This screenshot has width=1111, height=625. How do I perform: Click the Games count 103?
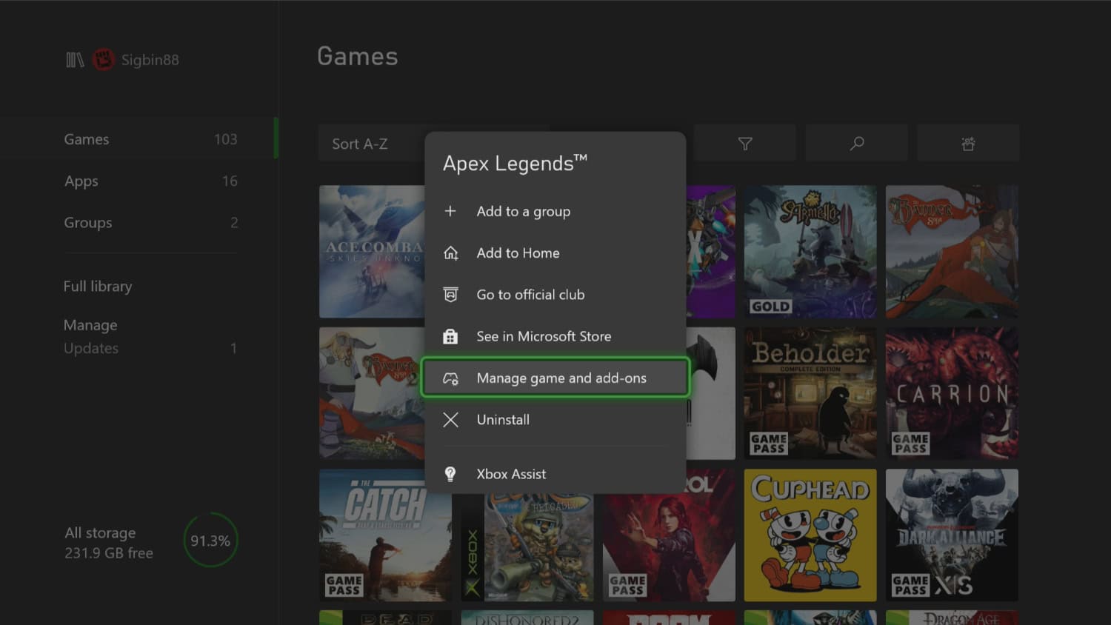tap(226, 139)
